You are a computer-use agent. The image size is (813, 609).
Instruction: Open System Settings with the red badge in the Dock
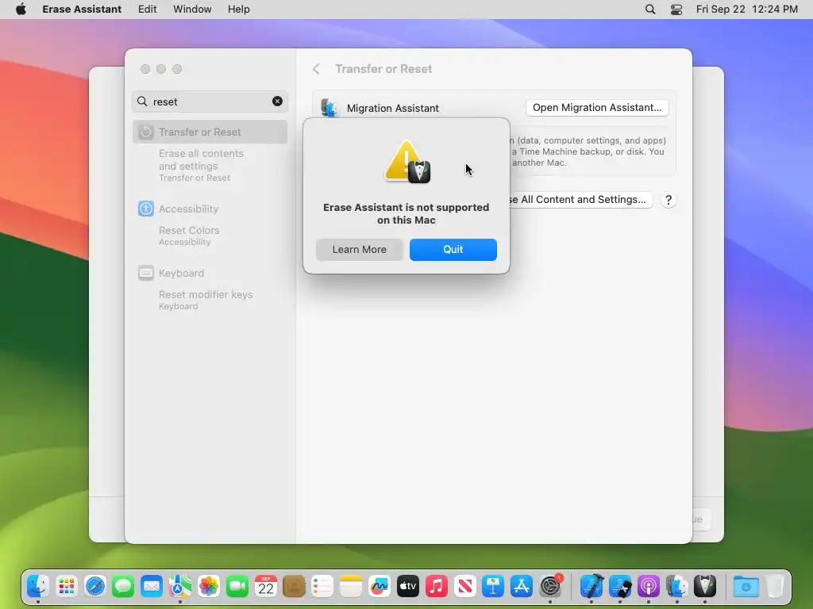coord(551,586)
